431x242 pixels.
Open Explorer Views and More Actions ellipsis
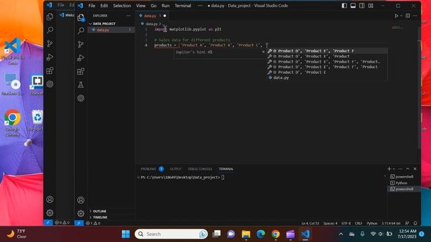[129, 16]
